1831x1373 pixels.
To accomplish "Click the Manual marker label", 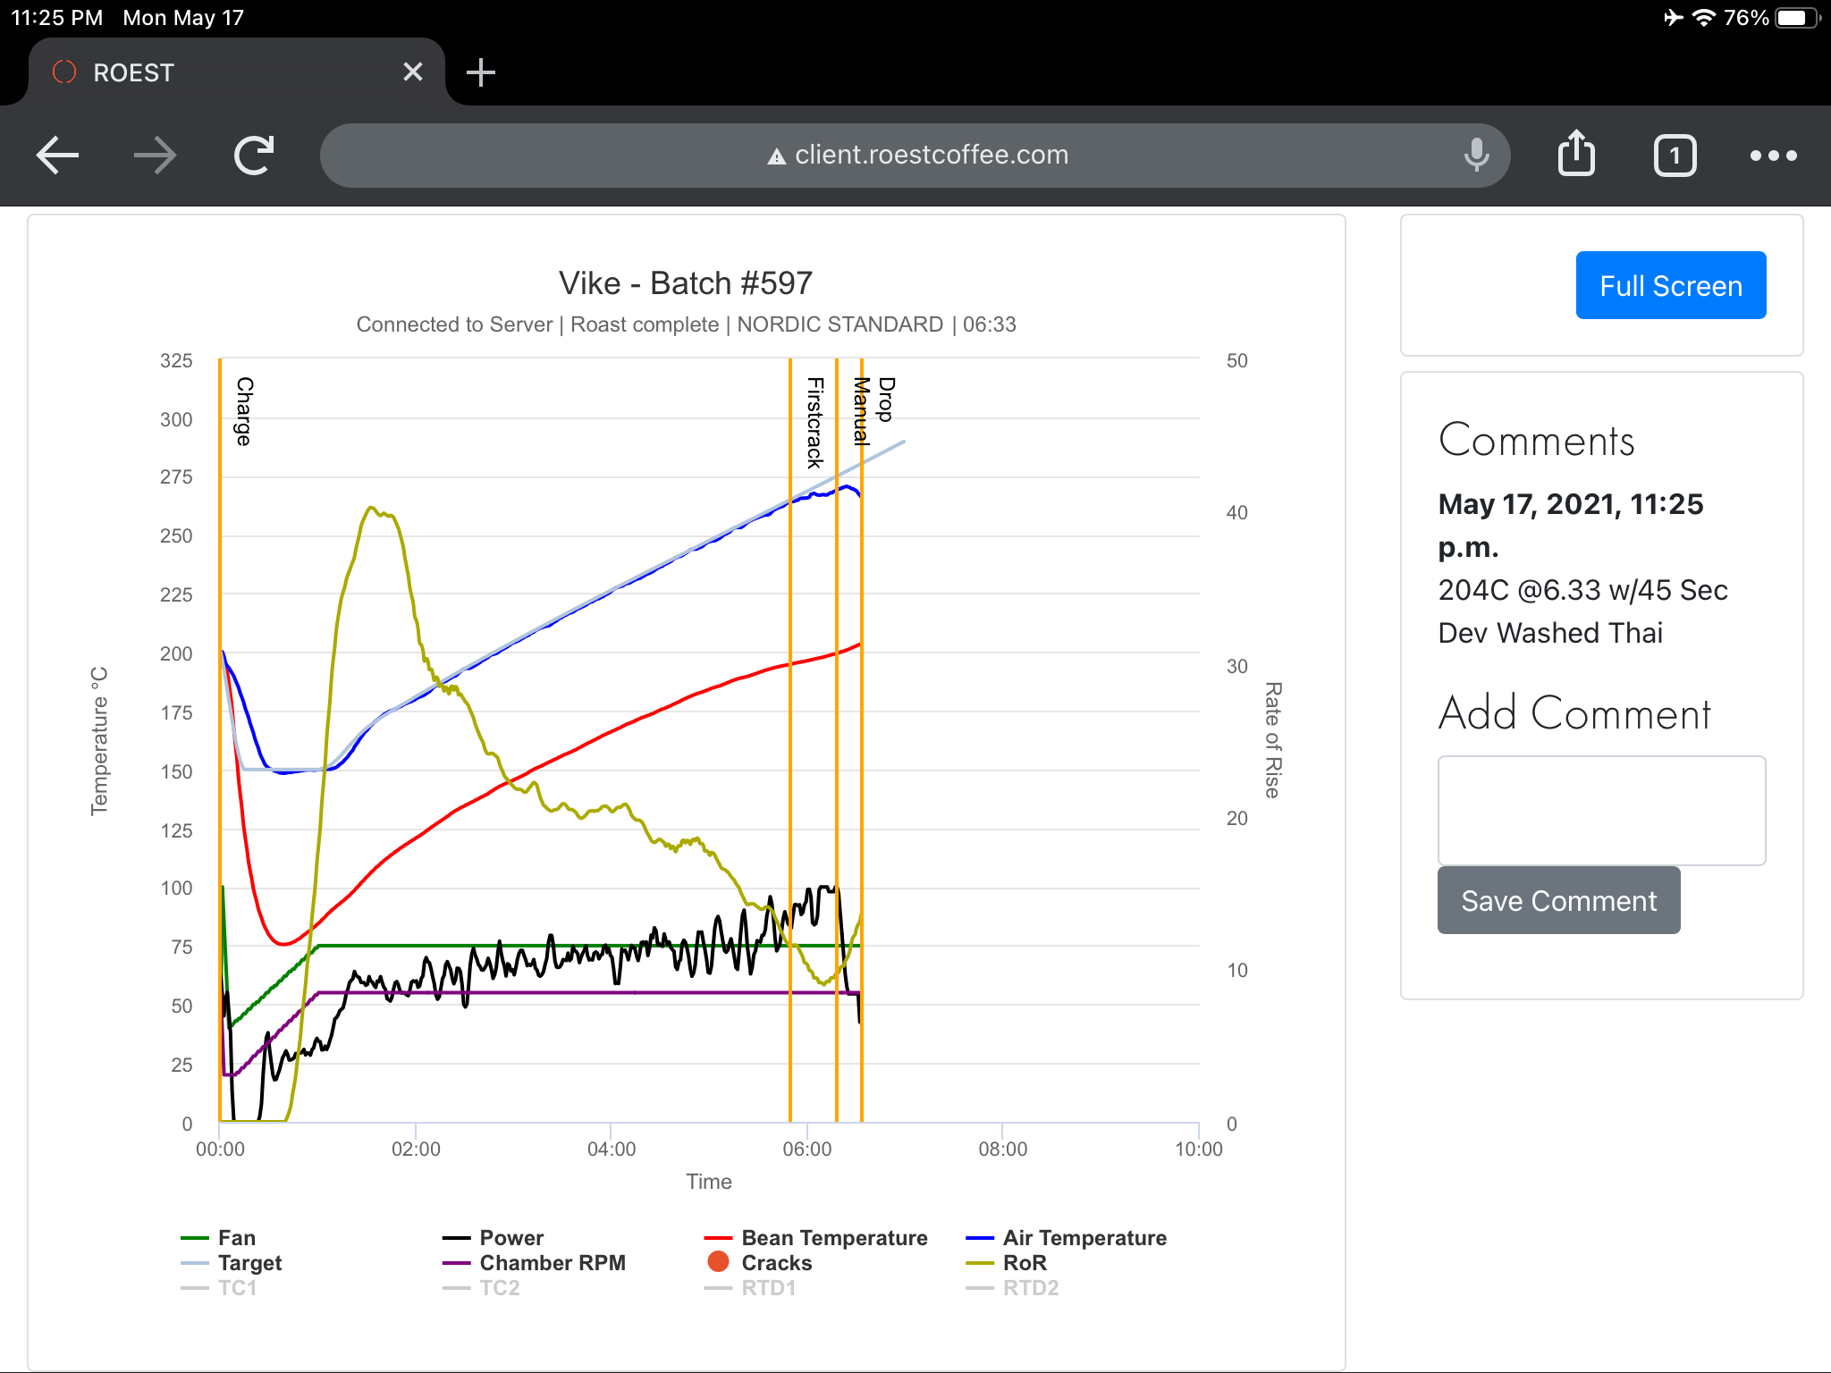I will click(x=861, y=411).
